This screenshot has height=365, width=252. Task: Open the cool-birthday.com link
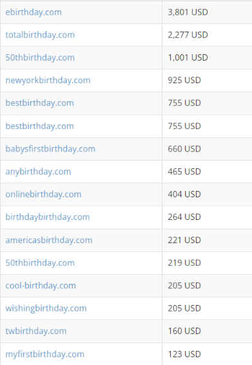tap(41, 286)
